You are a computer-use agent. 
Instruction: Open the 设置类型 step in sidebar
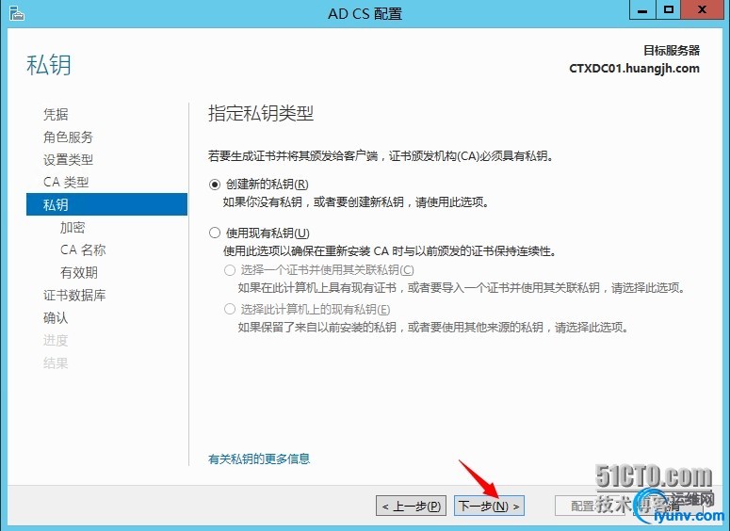[68, 160]
